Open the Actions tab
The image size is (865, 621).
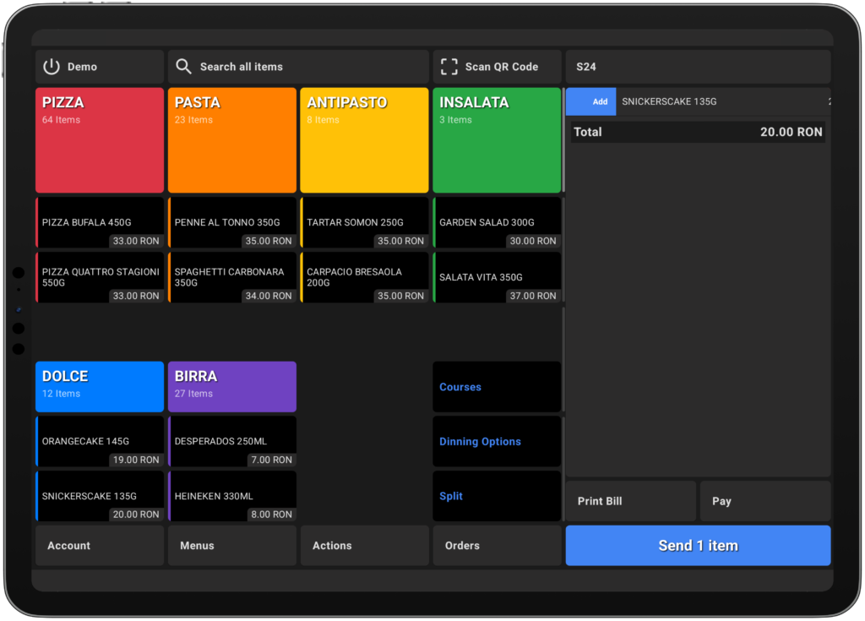point(365,545)
